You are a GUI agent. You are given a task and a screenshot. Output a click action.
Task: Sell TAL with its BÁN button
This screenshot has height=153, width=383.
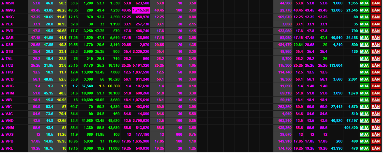(376, 59)
